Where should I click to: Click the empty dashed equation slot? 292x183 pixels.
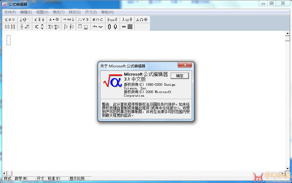(x=9, y=40)
